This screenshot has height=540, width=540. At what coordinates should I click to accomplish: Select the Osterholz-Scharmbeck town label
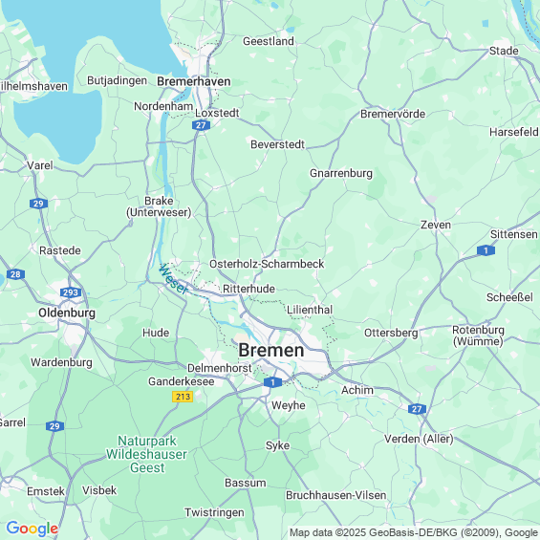click(267, 264)
